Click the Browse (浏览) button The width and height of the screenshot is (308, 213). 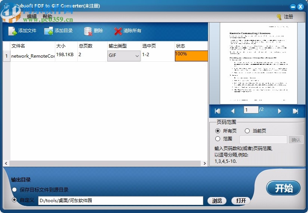click(217, 201)
